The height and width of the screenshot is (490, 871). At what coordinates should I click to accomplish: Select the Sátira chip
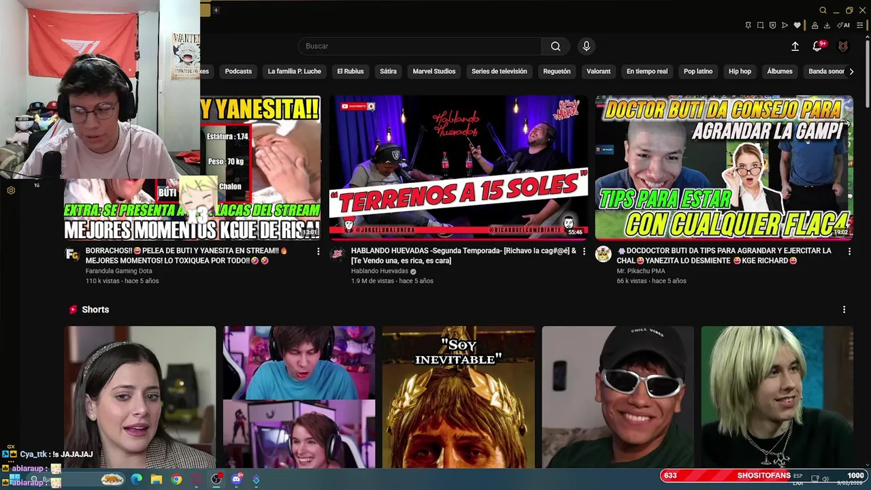point(388,71)
